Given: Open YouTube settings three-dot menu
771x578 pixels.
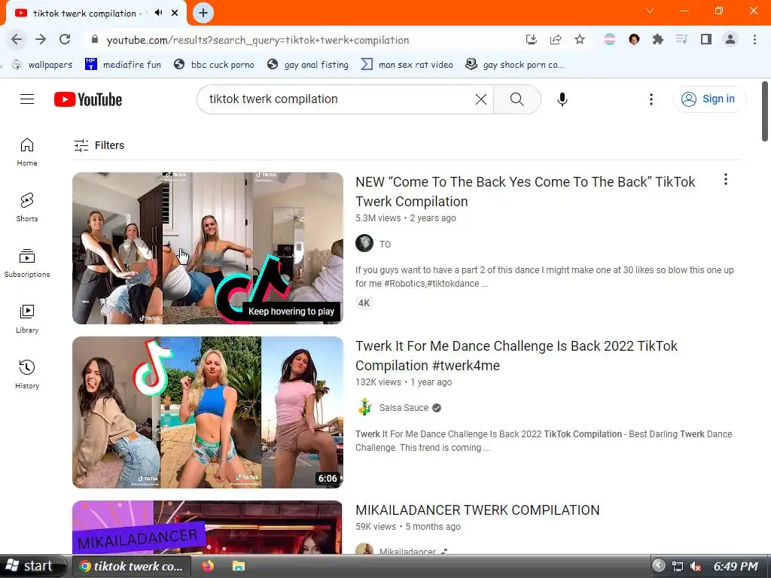Looking at the screenshot, I should pyautogui.click(x=651, y=99).
